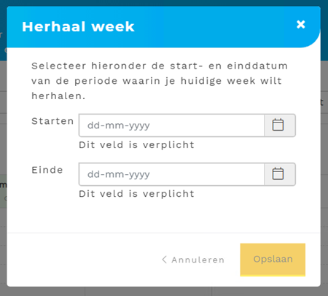Screen dimensions: 328x296
Task: Click the Starten field label
Action: tap(52, 121)
